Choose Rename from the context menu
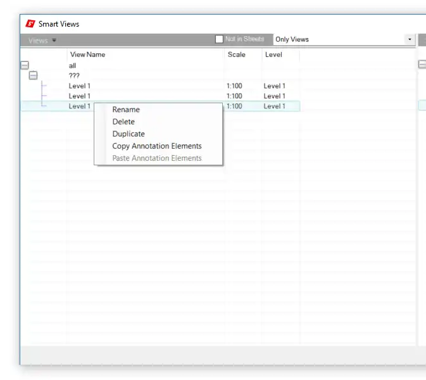This screenshot has width=426, height=380. click(126, 110)
